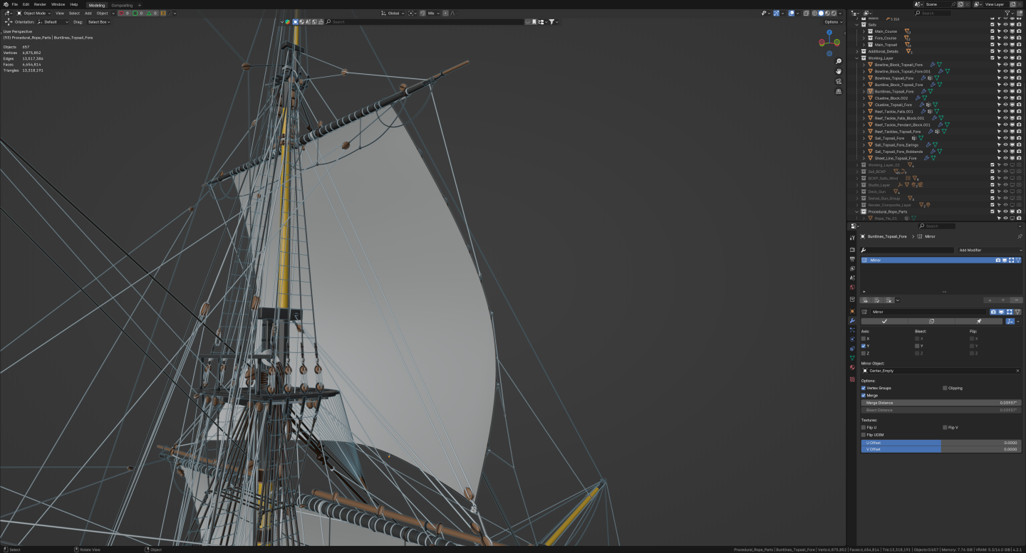Collapse the Procedural_Rope_Parts collection
The image size is (1026, 553).
(x=857, y=211)
